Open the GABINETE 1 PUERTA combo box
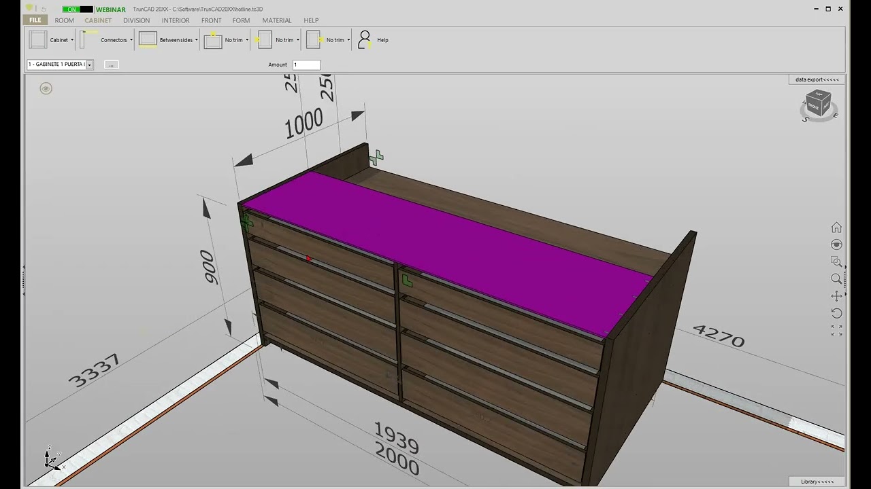Image resolution: width=871 pixels, height=489 pixels. click(60, 65)
